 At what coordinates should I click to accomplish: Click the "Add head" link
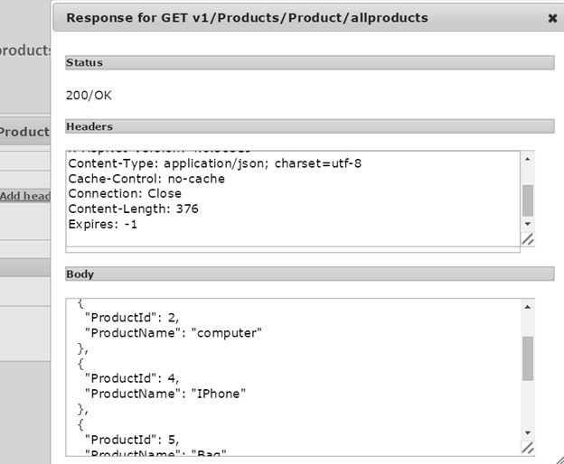pos(25,196)
